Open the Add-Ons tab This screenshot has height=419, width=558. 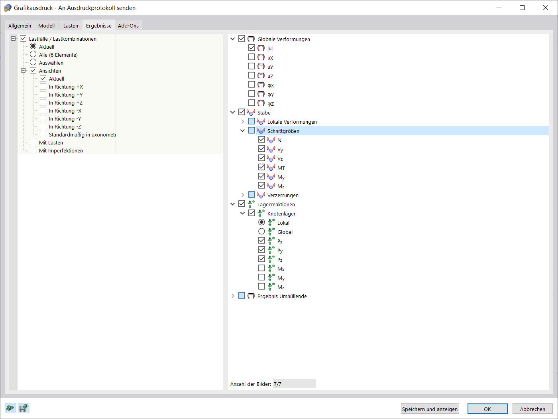[128, 26]
